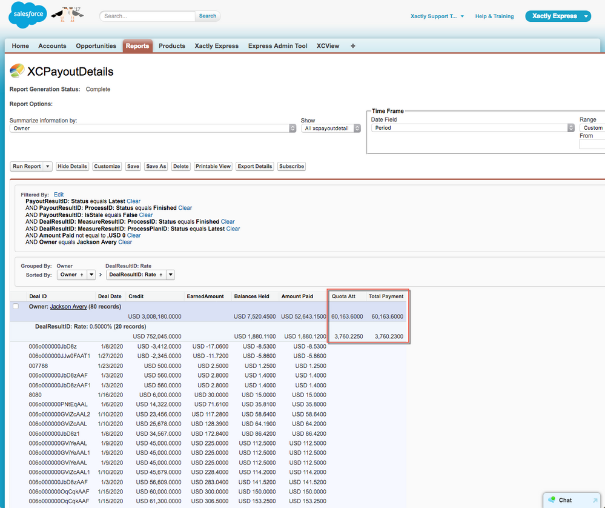605x508 pixels.
Task: Sort by the Deal Date column header
Action: coord(110,296)
